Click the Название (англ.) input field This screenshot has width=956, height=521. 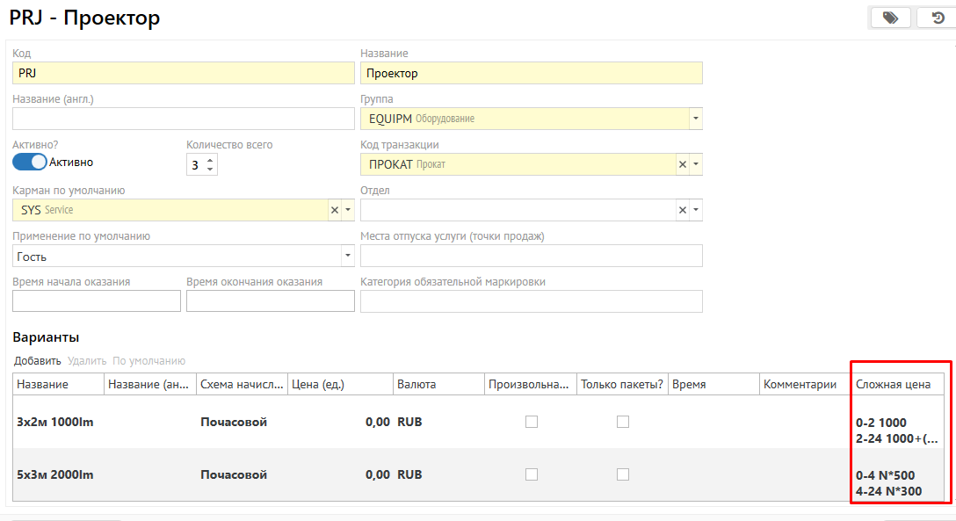183,119
